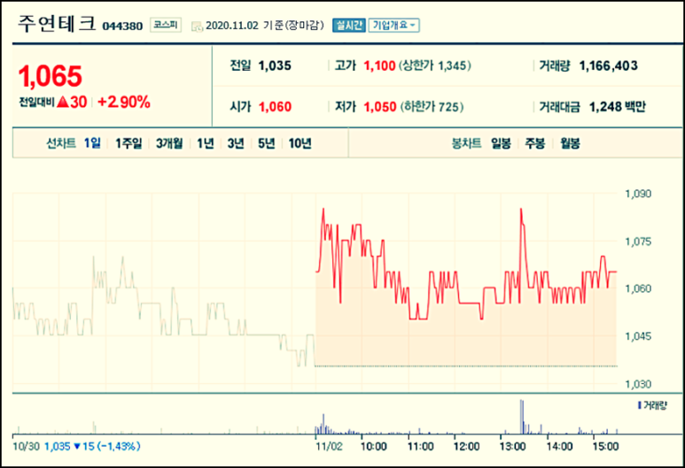Select the 1주일 line chart tab
This screenshot has width=685, height=468.
coord(128,143)
